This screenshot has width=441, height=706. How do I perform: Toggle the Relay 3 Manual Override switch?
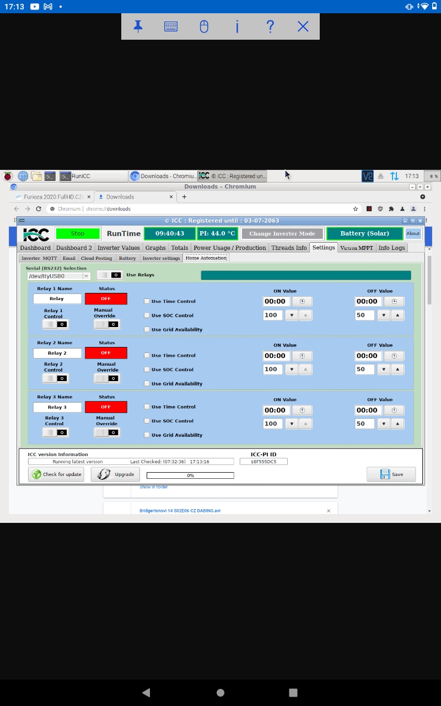[107, 432]
